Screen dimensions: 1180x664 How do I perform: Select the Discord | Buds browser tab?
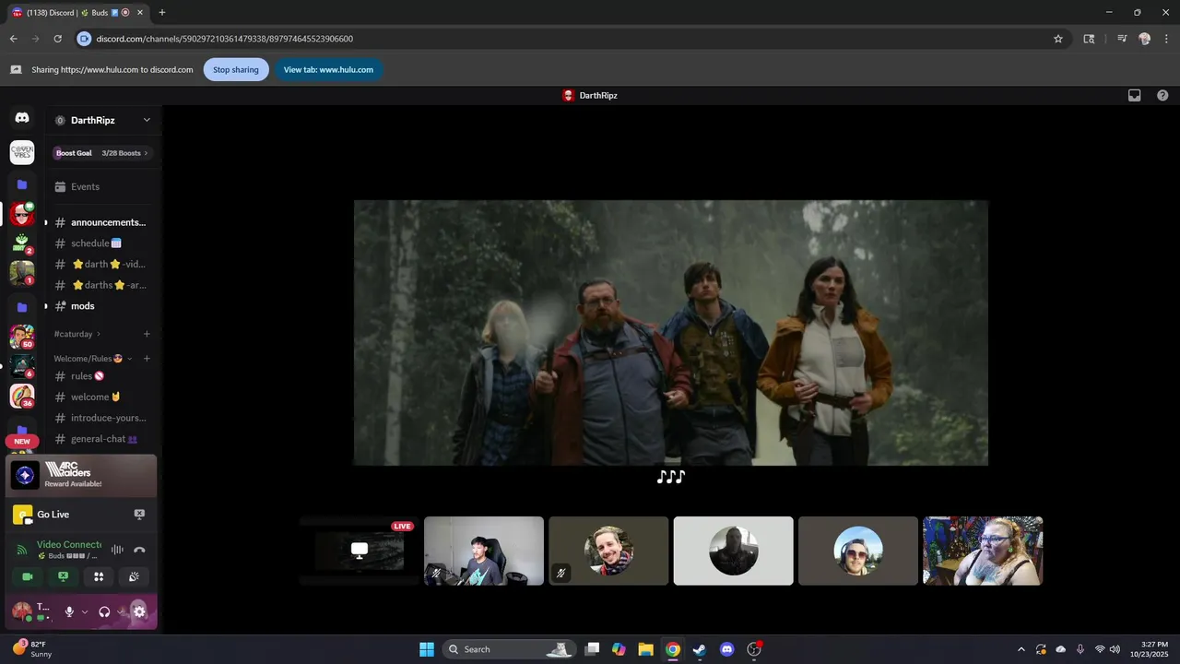[x=79, y=12]
